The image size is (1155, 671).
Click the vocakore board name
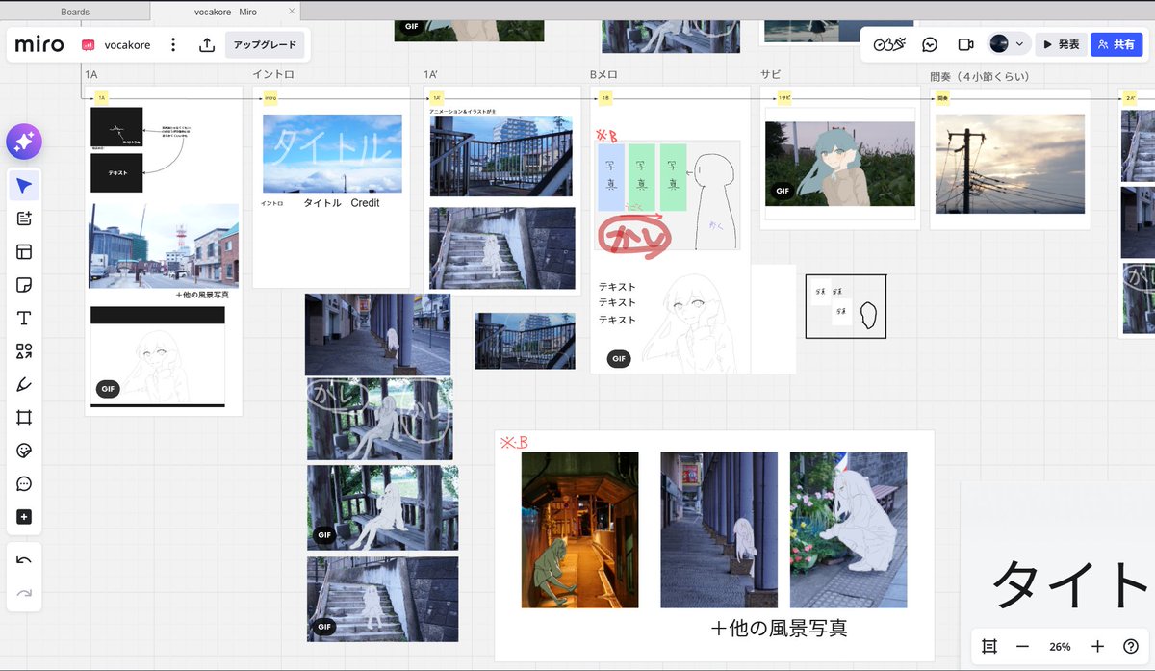coord(127,44)
